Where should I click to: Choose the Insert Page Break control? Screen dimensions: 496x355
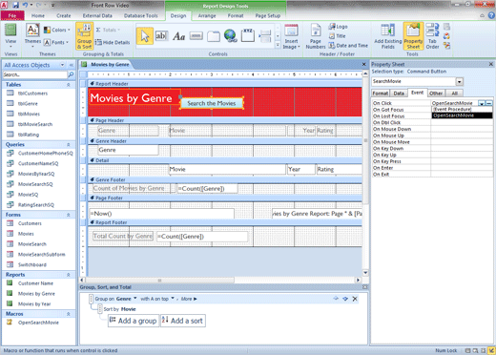tap(264, 36)
